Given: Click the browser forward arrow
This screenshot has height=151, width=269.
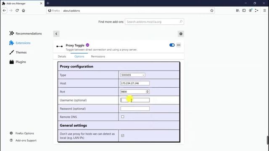Looking at the screenshot, I should 11,10.
